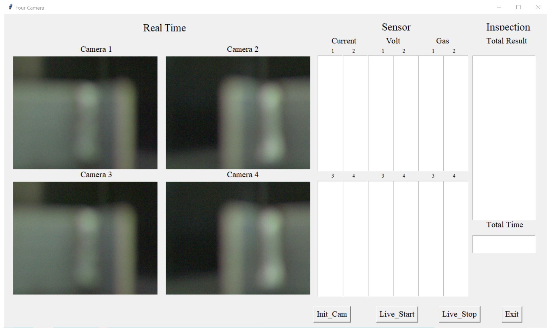The width and height of the screenshot is (547, 328).
Task: Select the Camera 4 video preview
Action: point(238,238)
